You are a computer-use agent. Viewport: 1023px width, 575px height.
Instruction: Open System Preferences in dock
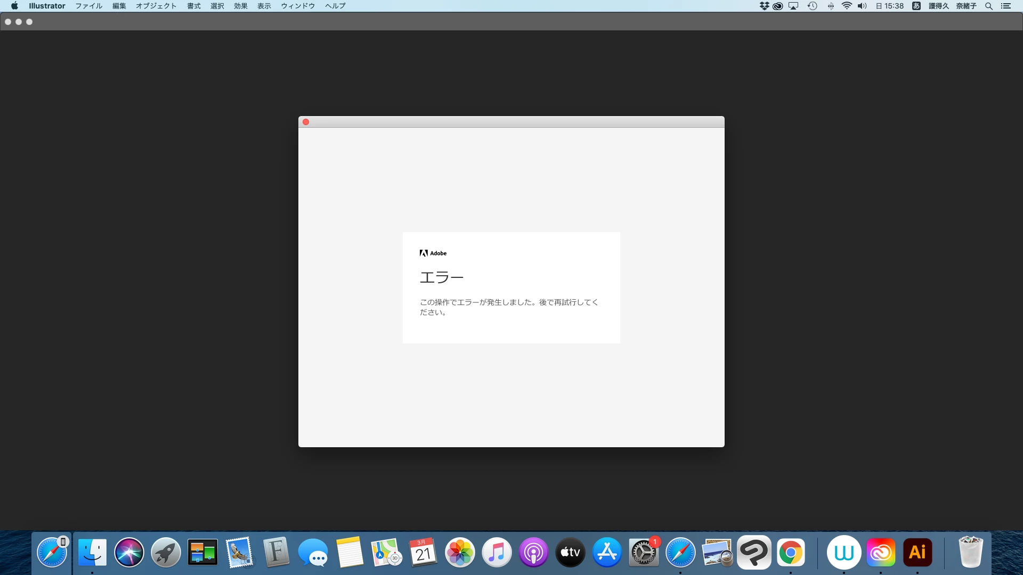pyautogui.click(x=644, y=553)
